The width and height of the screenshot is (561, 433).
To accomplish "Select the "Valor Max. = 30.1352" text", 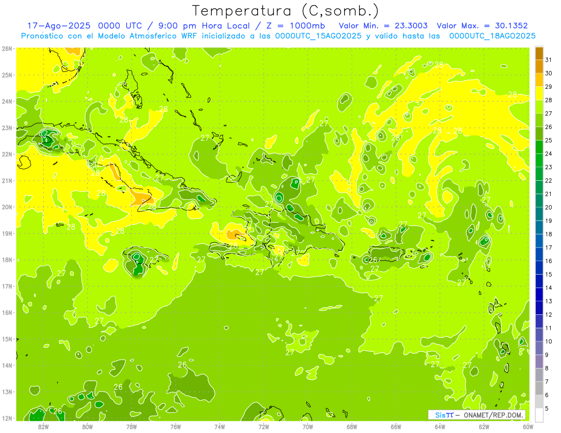I will pyautogui.click(x=482, y=26).
